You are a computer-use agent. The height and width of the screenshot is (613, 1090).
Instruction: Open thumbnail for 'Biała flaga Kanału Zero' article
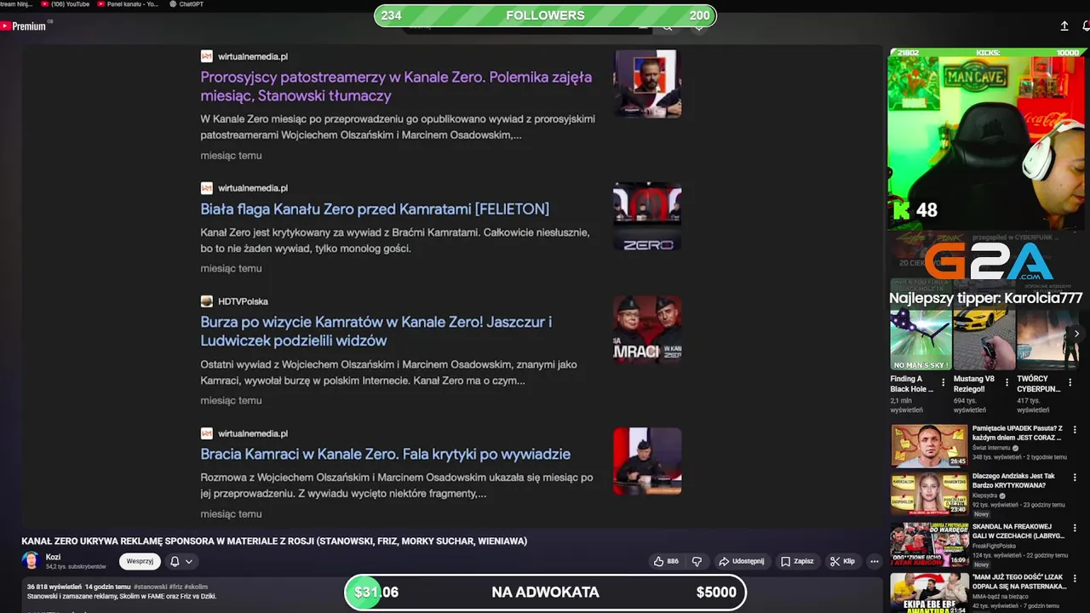[647, 216]
